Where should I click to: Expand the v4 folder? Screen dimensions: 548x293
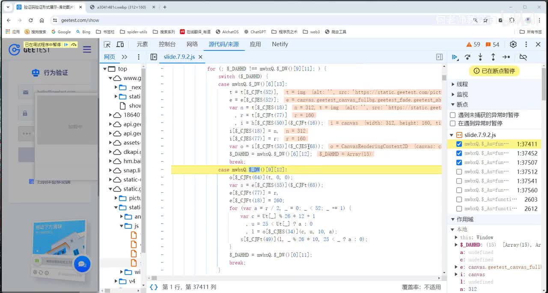click(116, 281)
